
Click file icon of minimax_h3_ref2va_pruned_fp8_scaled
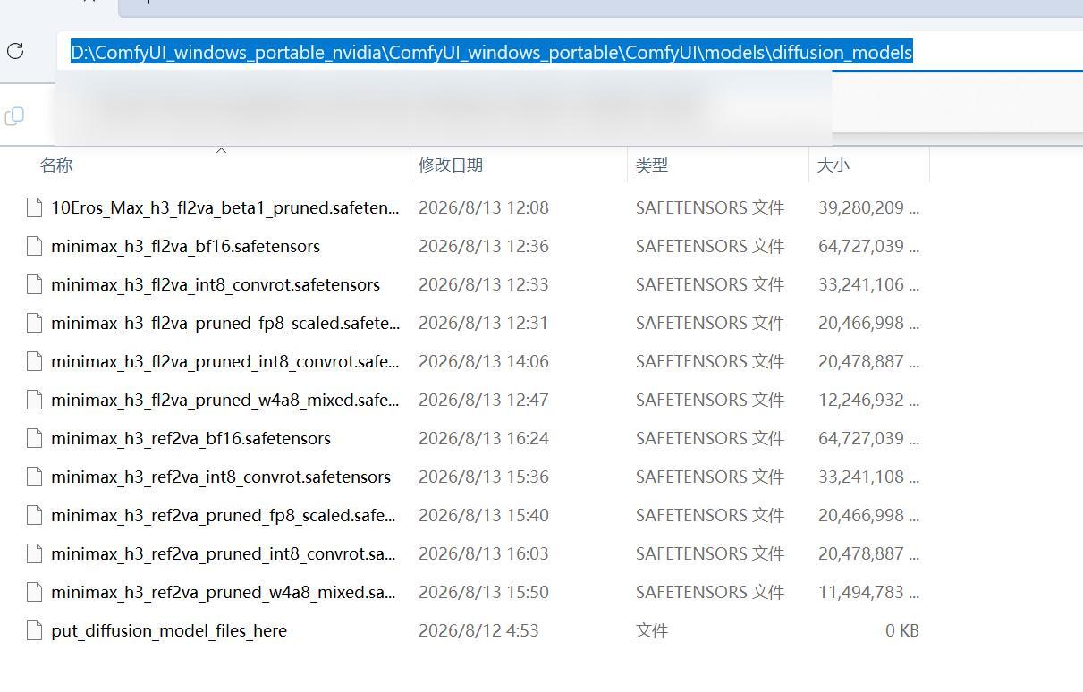coord(35,515)
